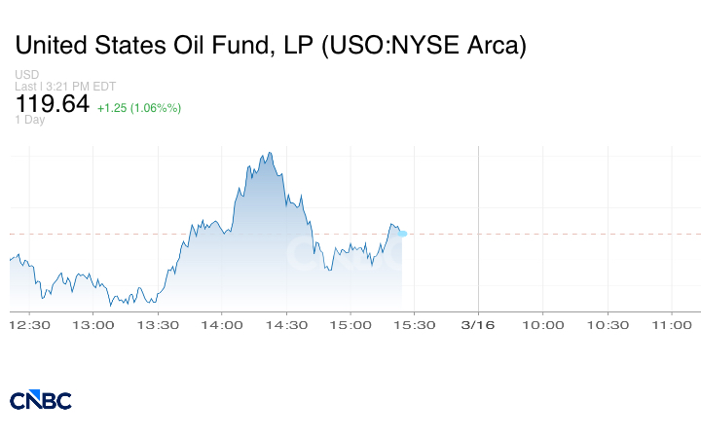Click the 3/16 date axis label

pyautogui.click(x=479, y=324)
